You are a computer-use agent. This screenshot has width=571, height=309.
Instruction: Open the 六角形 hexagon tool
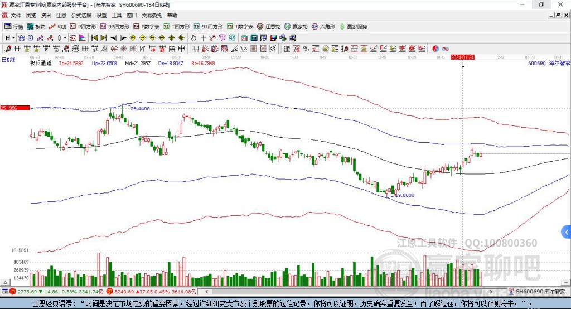click(323, 27)
